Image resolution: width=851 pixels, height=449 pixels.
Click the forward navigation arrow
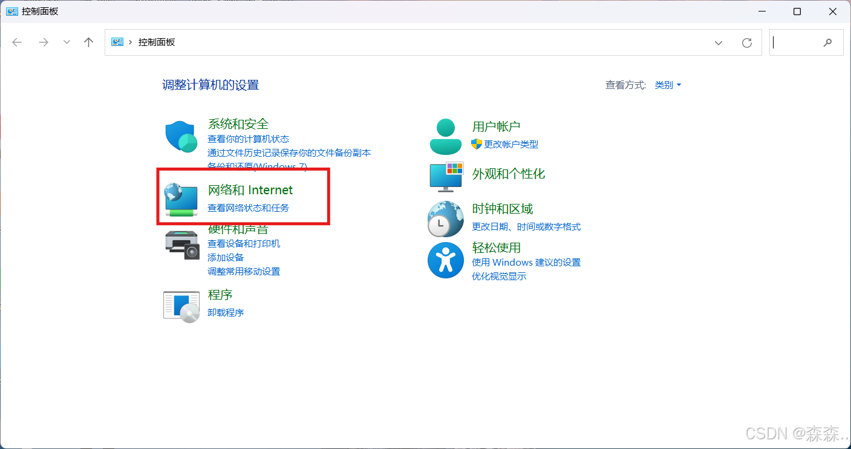pos(43,42)
